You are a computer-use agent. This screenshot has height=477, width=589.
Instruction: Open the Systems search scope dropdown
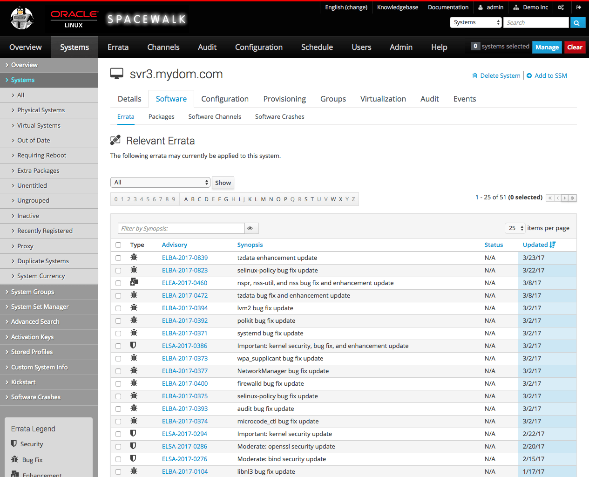475,22
